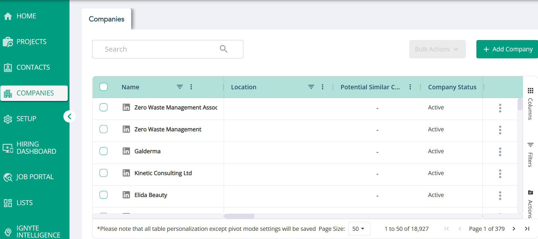
Task: Open the Bulk Actions dropdown
Action: coord(437,49)
